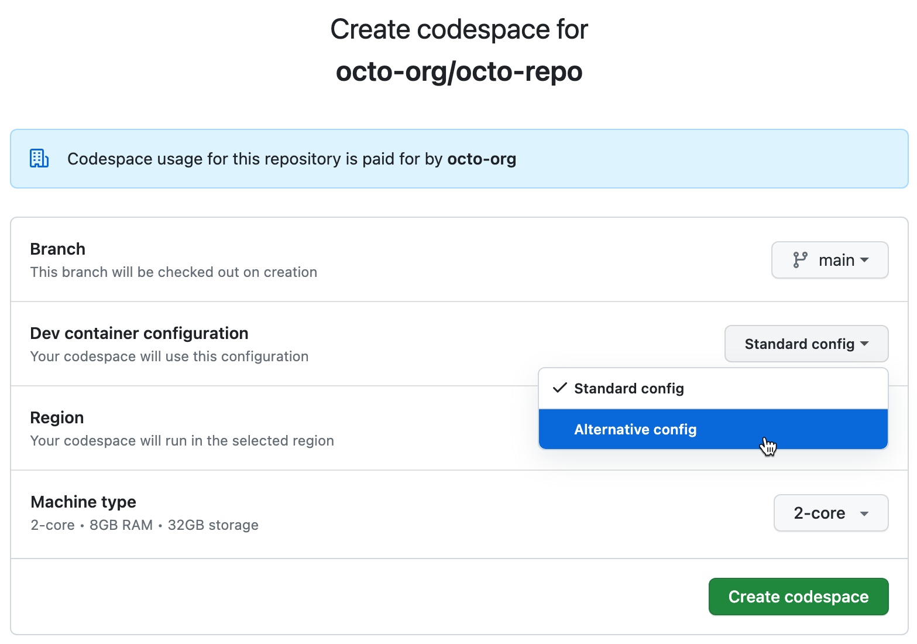Click the Standard config row to keep it selected
Image resolution: width=917 pixels, height=644 pixels.
628,388
